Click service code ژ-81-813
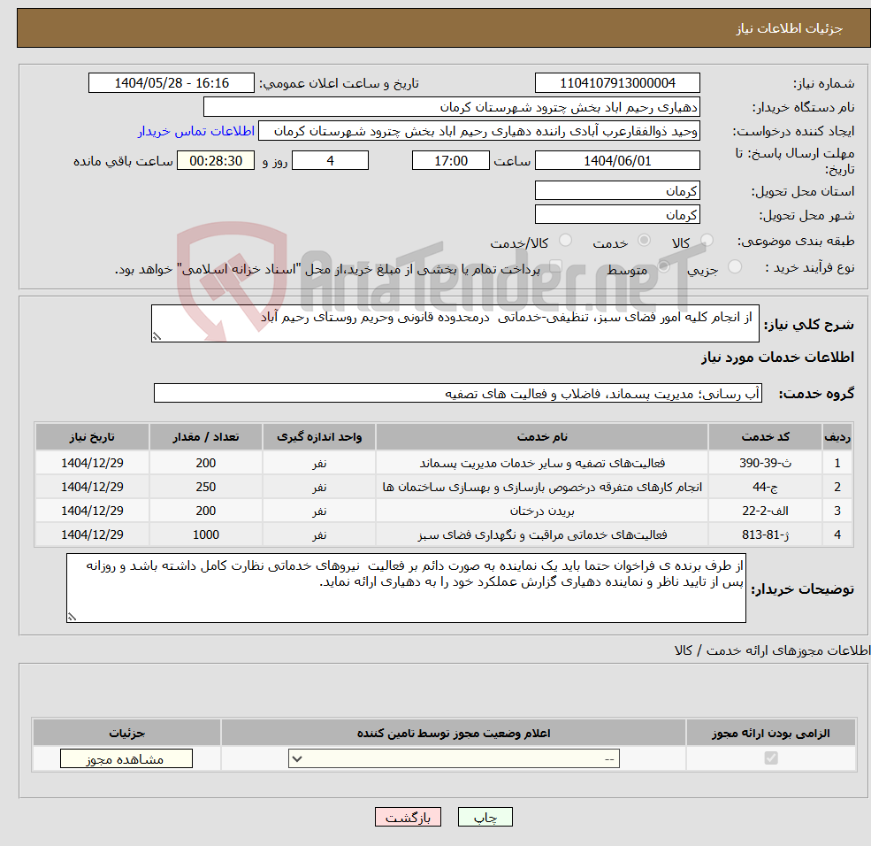 click(765, 535)
